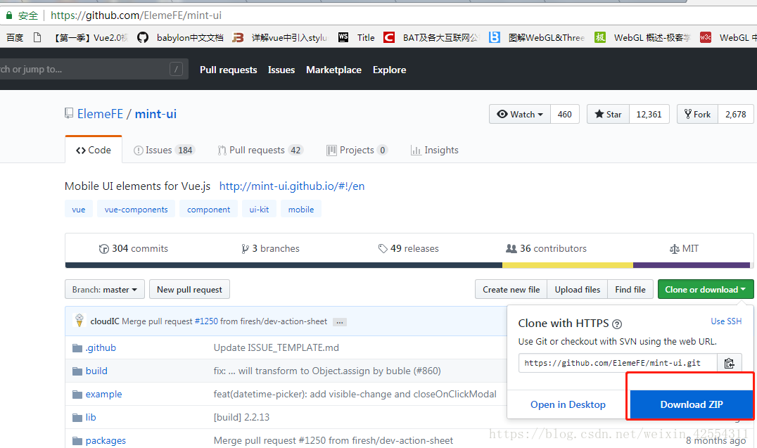Switch to the Insights tab
This screenshot has width=757, height=448.
pyautogui.click(x=435, y=150)
